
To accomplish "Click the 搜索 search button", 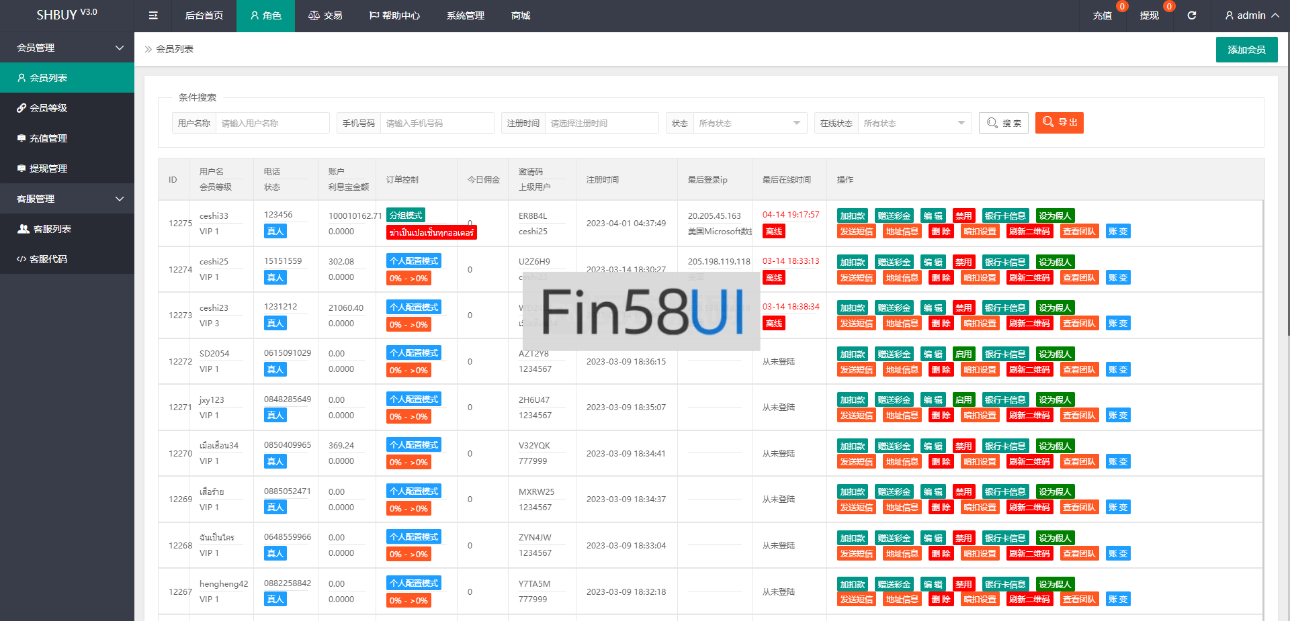I will coord(1003,123).
